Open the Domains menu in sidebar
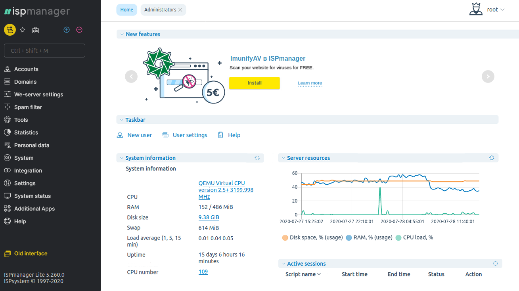 click(x=25, y=82)
